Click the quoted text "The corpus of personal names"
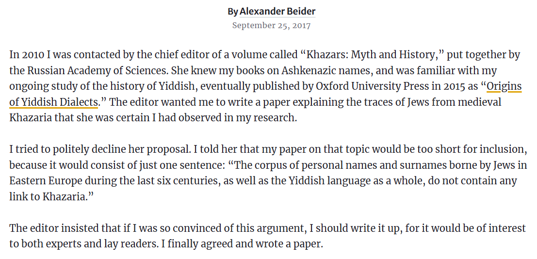The image size is (537, 259). click(x=302, y=165)
